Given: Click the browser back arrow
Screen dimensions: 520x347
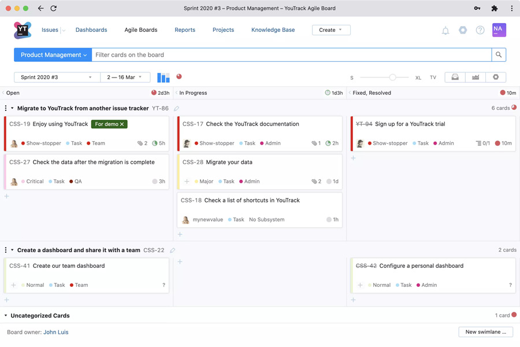Looking at the screenshot, I should [x=40, y=8].
